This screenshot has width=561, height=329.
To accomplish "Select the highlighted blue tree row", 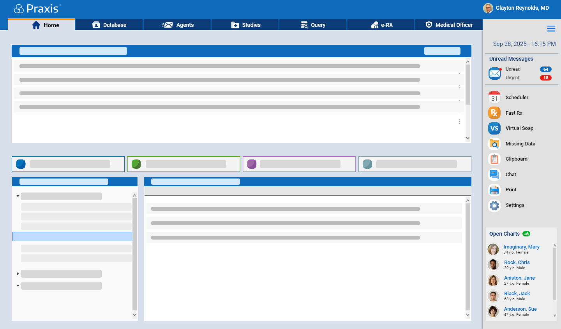I will point(72,236).
